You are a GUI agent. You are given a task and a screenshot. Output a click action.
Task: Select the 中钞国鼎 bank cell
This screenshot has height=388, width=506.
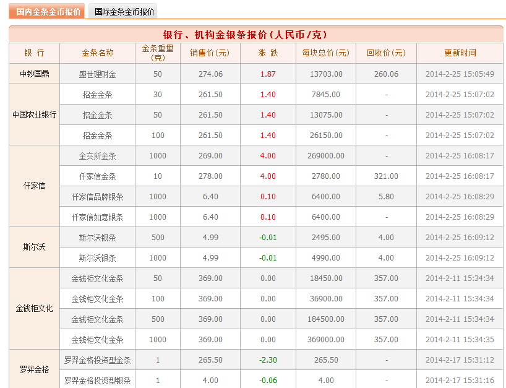[34, 74]
